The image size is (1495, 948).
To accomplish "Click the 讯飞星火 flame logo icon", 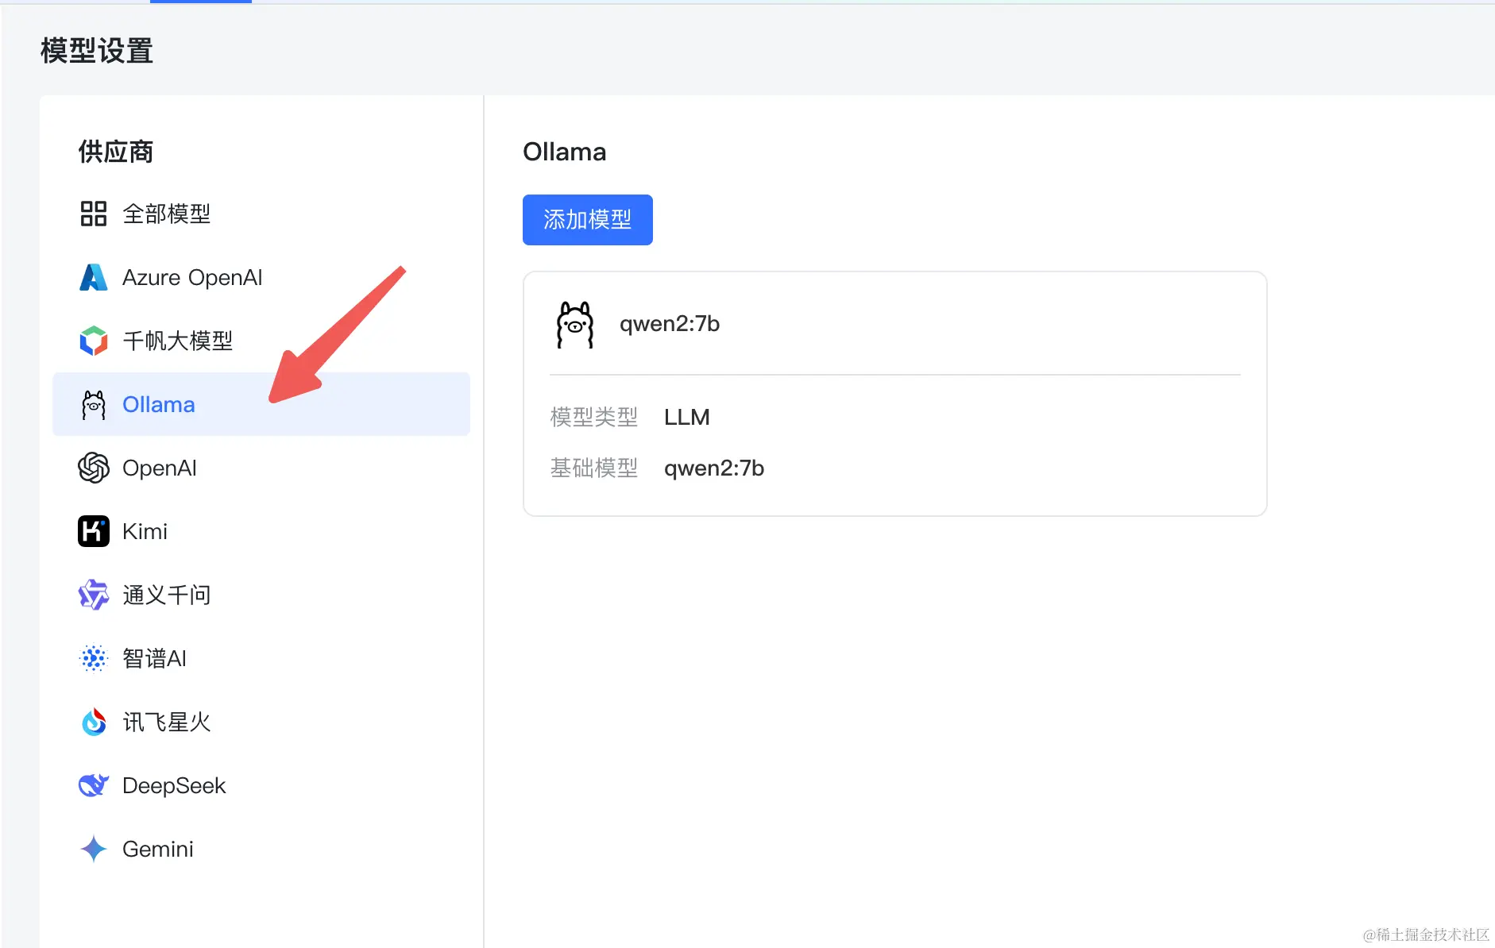I will [94, 722].
